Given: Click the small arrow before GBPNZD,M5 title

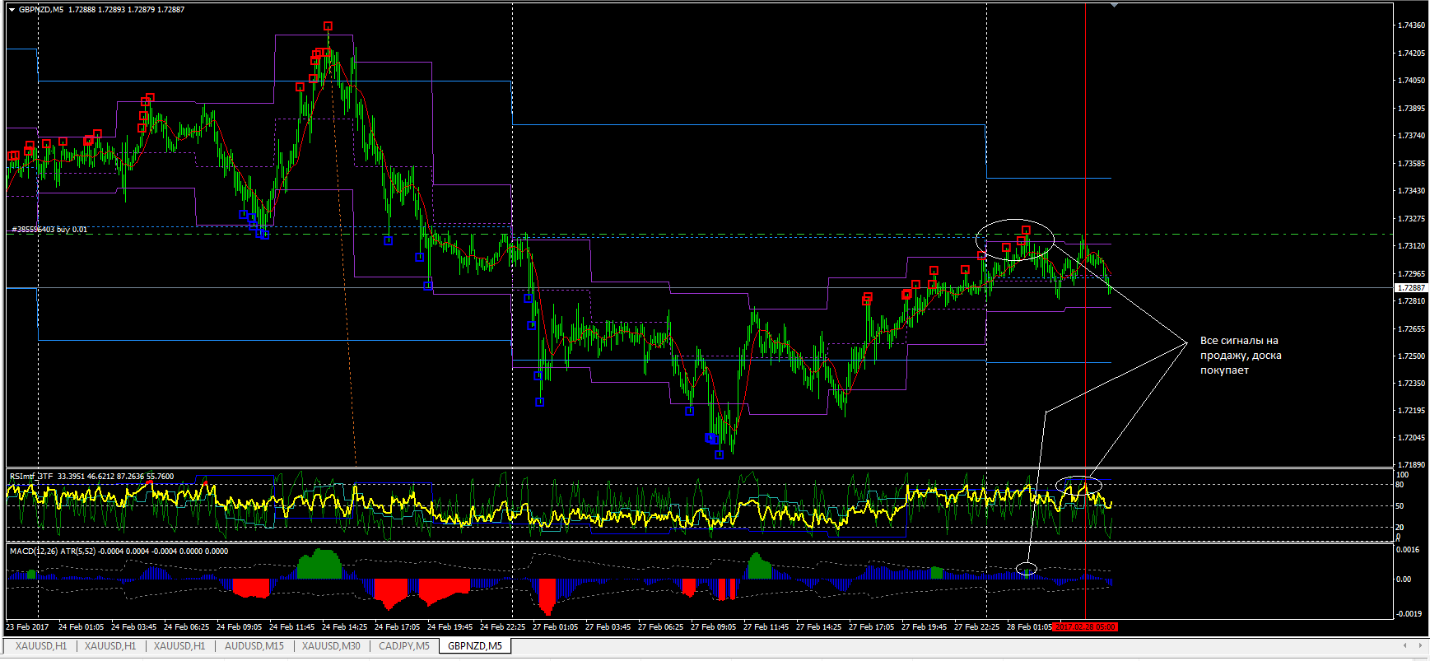Looking at the screenshot, I should tap(12, 10).
